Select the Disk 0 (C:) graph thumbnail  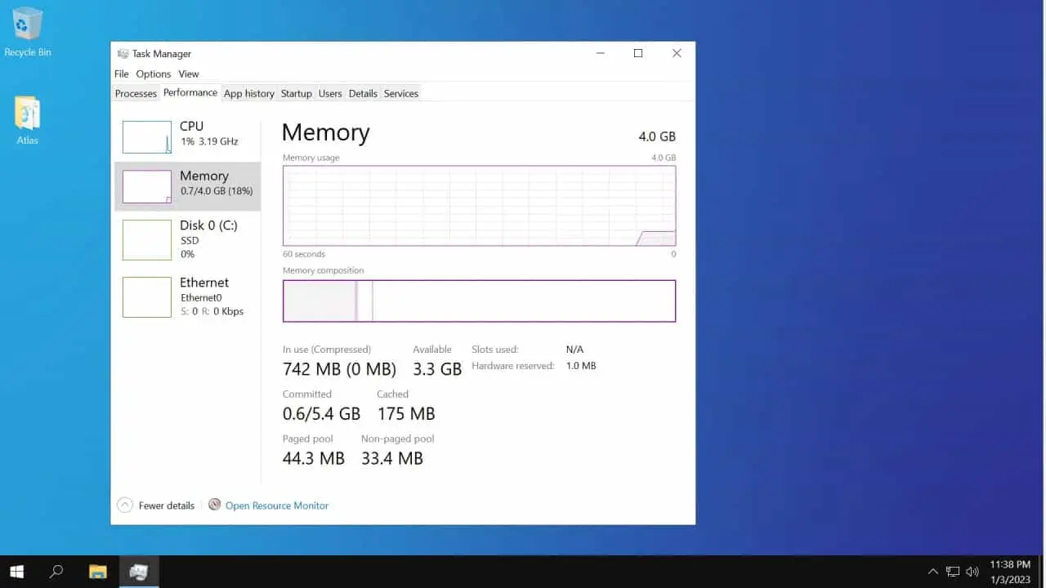(147, 239)
